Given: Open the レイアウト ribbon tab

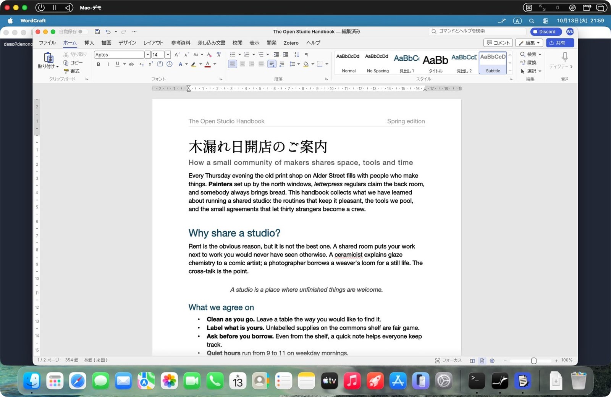Looking at the screenshot, I should point(153,43).
